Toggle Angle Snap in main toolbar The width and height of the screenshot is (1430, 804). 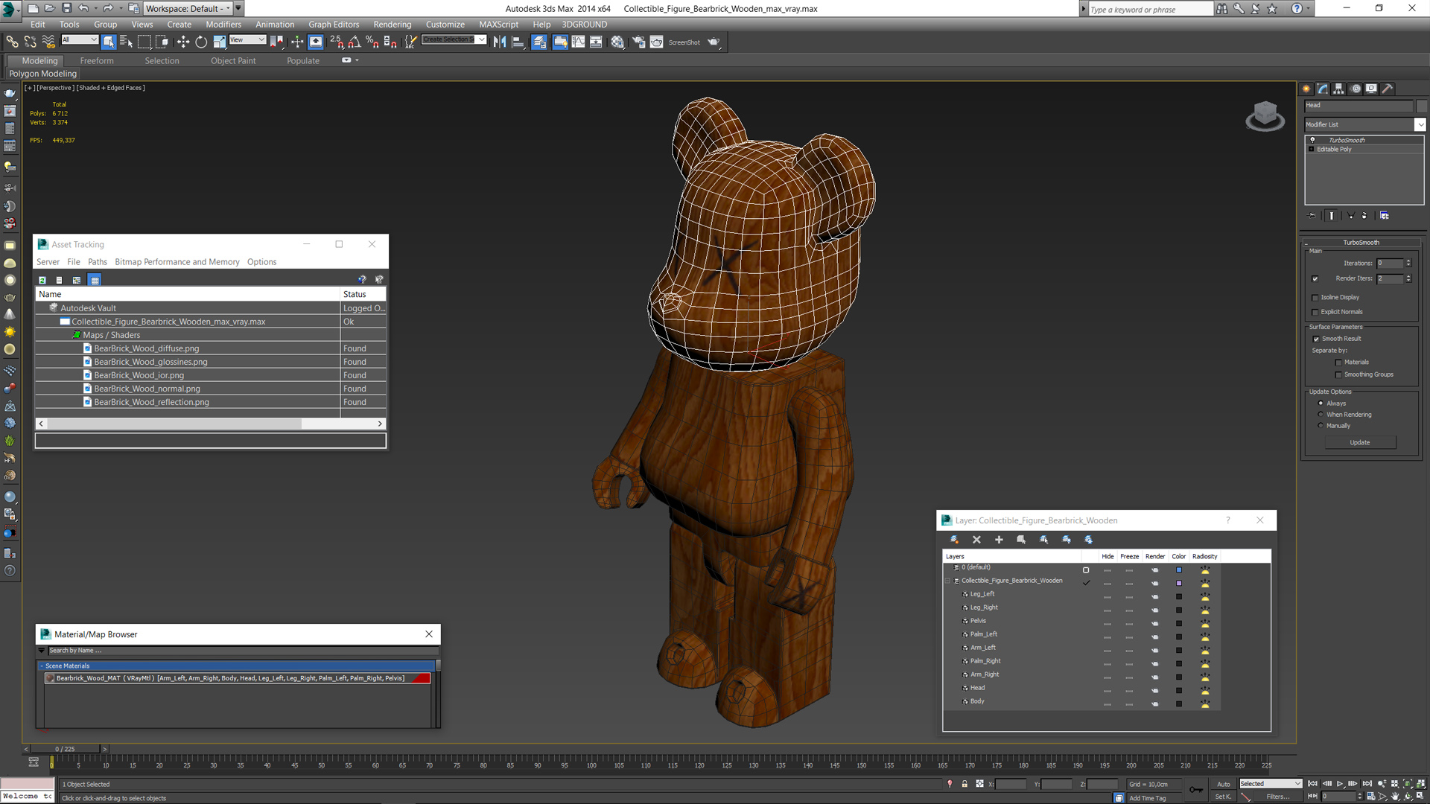click(x=355, y=42)
